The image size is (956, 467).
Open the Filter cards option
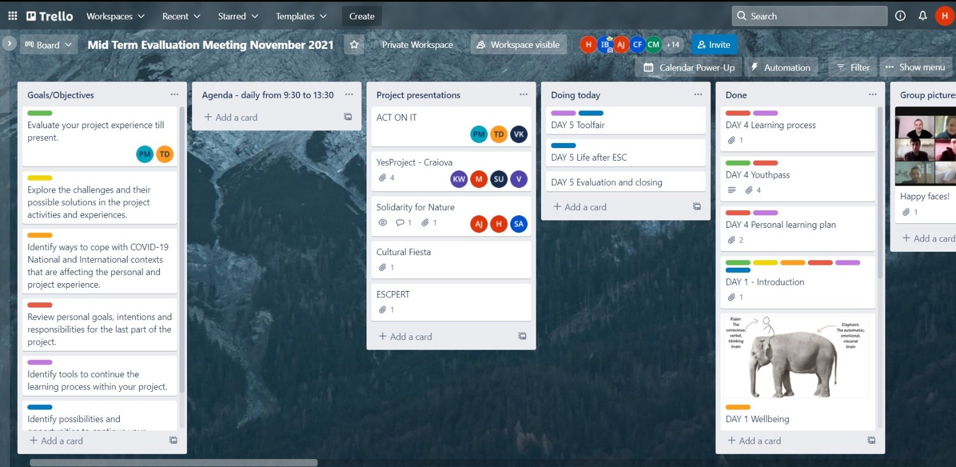coord(853,67)
